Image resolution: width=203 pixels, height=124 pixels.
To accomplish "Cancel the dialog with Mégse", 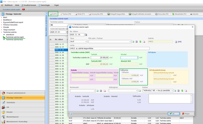I will [x=187, y=114].
